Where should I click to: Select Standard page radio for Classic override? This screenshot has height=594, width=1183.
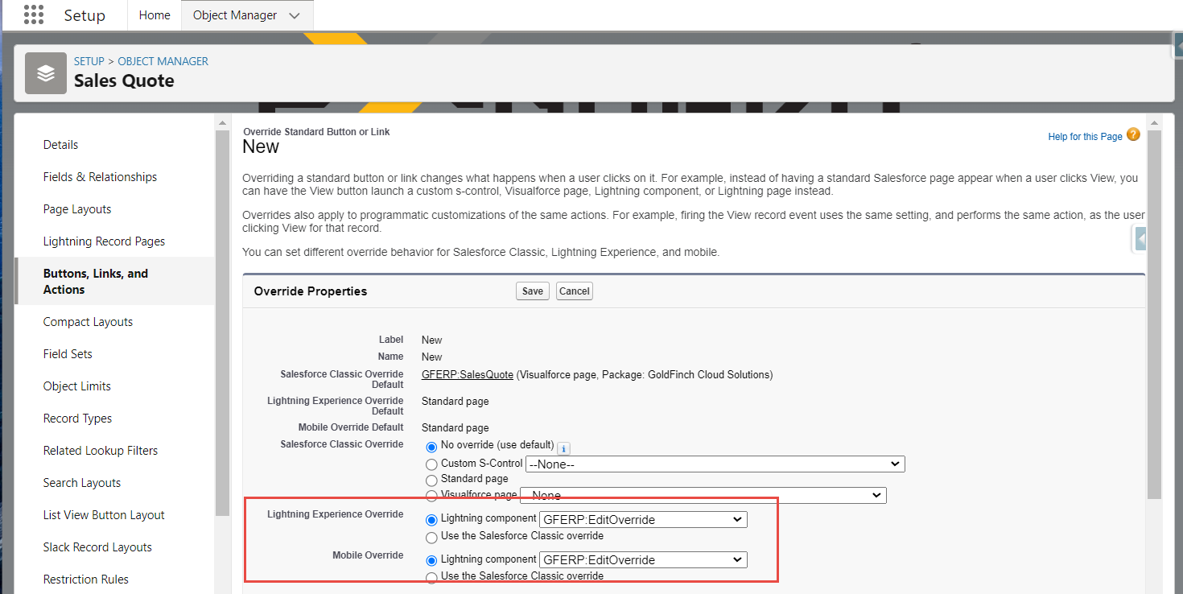(x=431, y=481)
